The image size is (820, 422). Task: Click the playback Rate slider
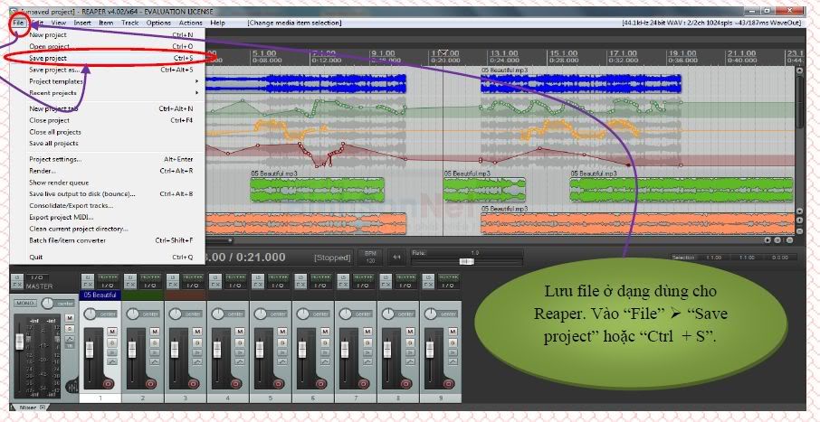[x=467, y=260]
